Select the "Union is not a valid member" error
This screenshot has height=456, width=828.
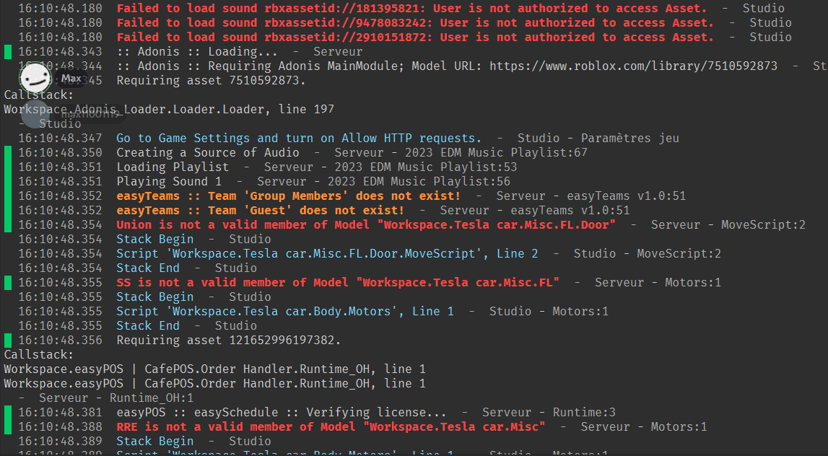pyautogui.click(x=366, y=224)
